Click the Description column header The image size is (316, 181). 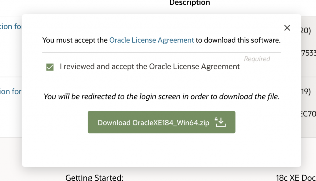(189, 3)
